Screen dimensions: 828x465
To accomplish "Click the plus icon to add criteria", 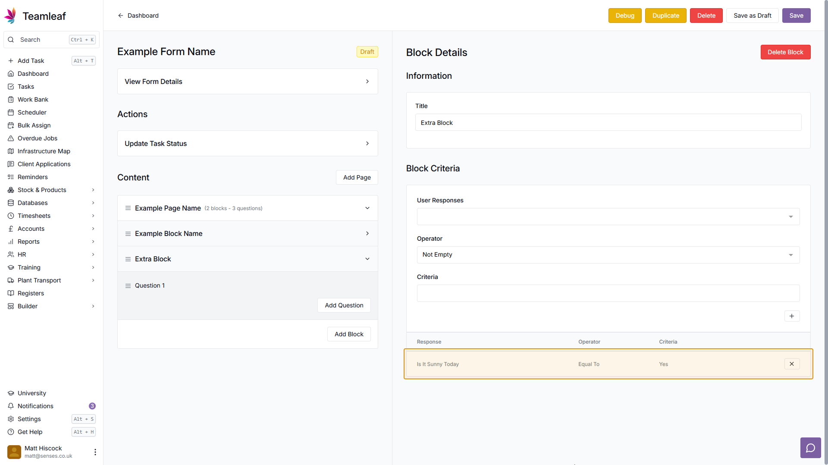I will tap(791, 316).
